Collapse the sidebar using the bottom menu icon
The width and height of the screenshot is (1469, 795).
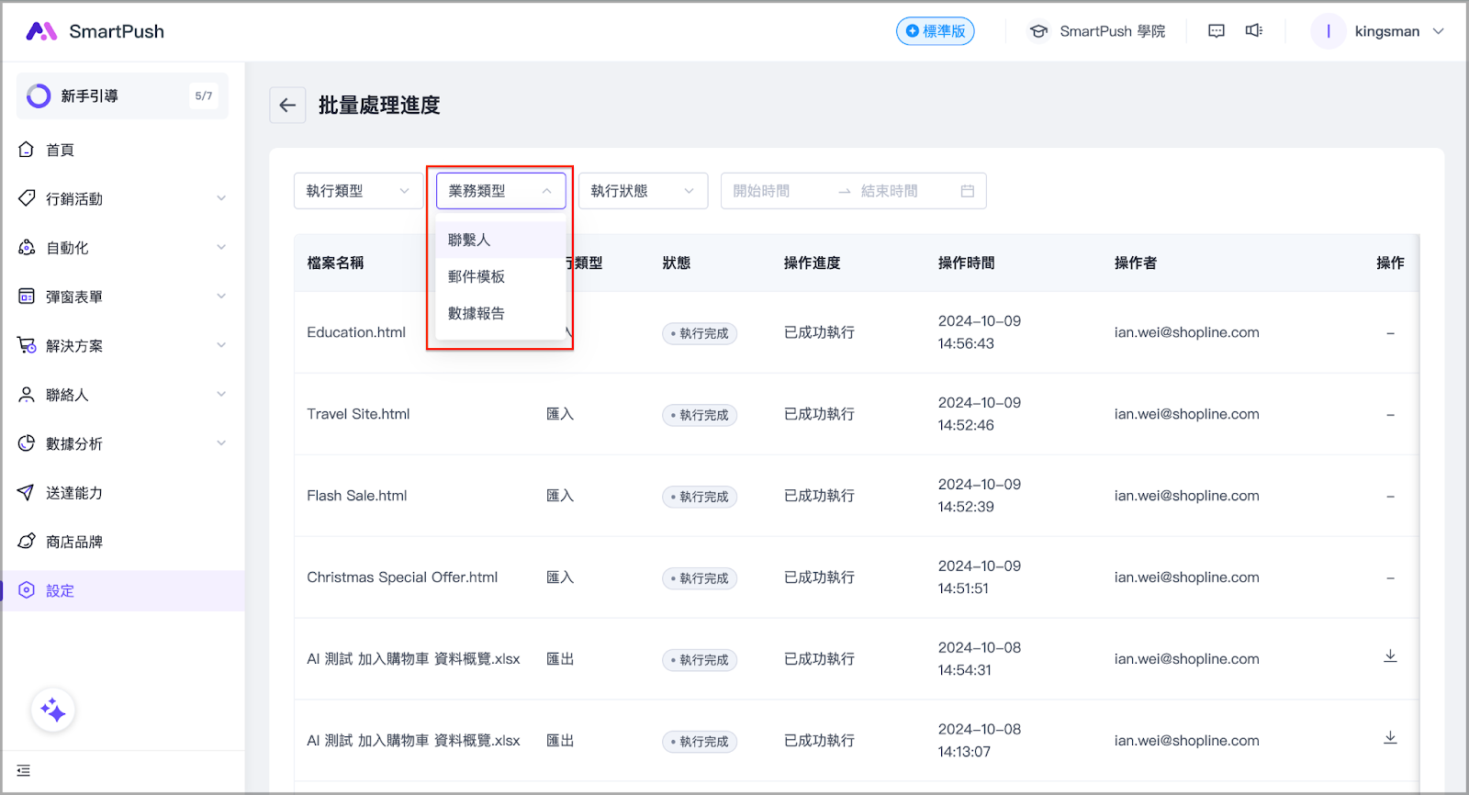(24, 771)
